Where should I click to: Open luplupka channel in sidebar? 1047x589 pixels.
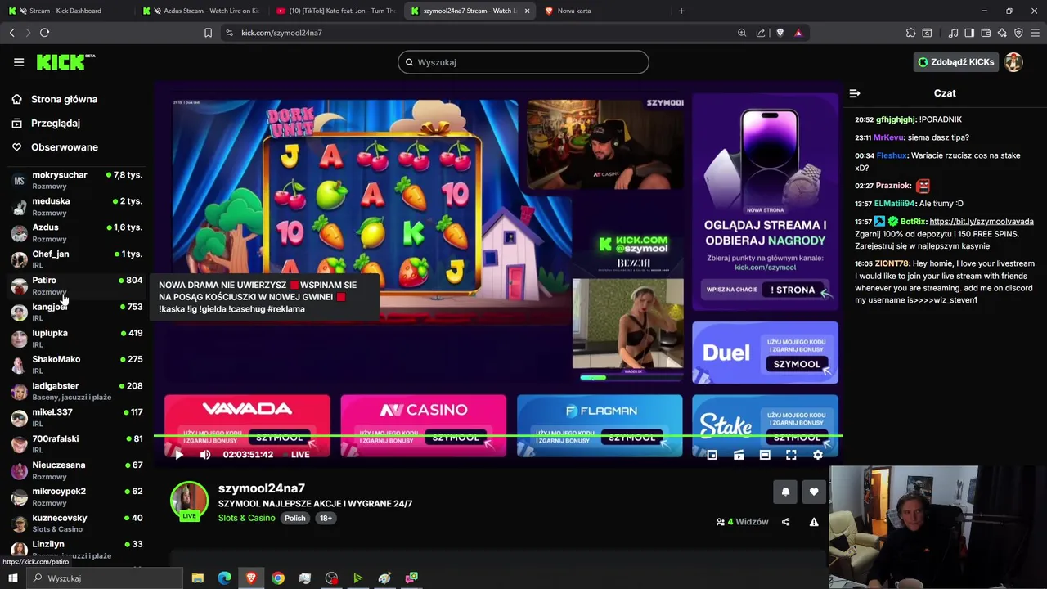pos(76,339)
